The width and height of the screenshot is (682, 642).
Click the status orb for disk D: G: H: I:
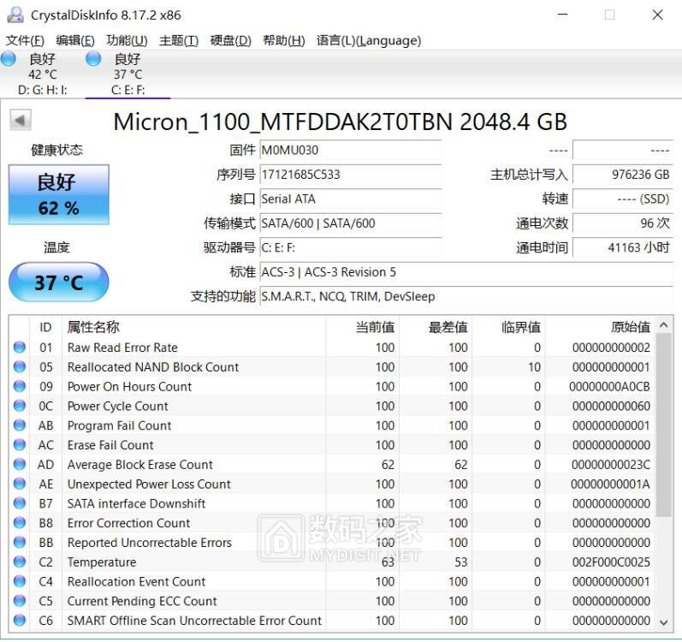coord(9,59)
